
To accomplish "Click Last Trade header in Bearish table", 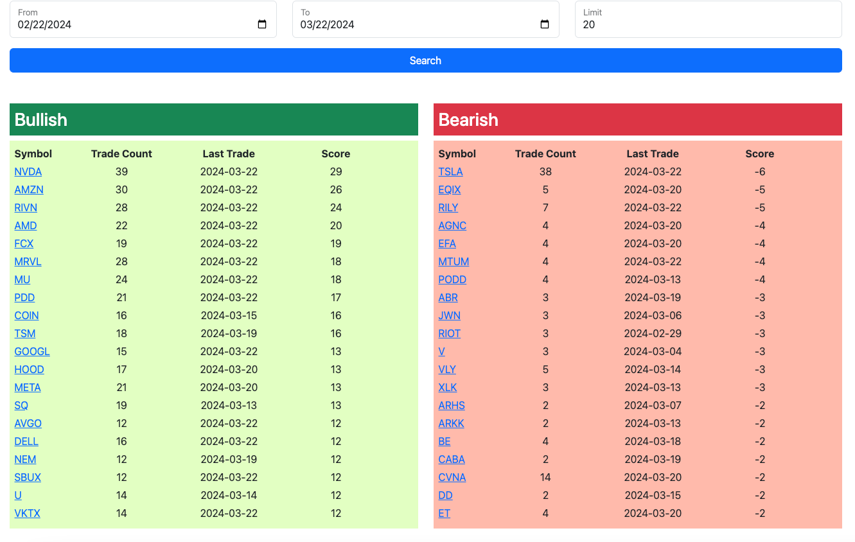I will click(x=653, y=153).
